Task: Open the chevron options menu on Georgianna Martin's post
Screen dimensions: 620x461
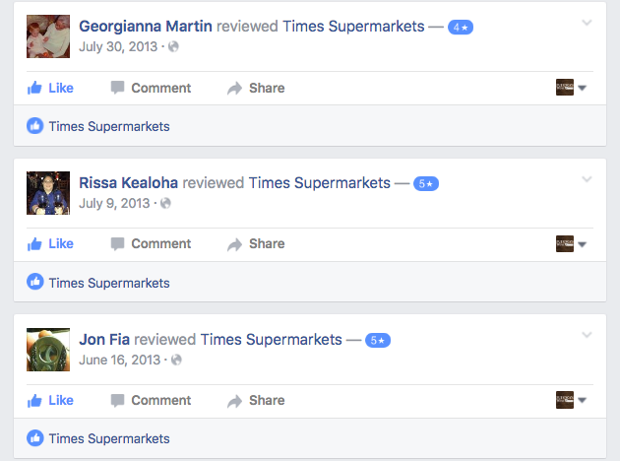Action: click(587, 23)
